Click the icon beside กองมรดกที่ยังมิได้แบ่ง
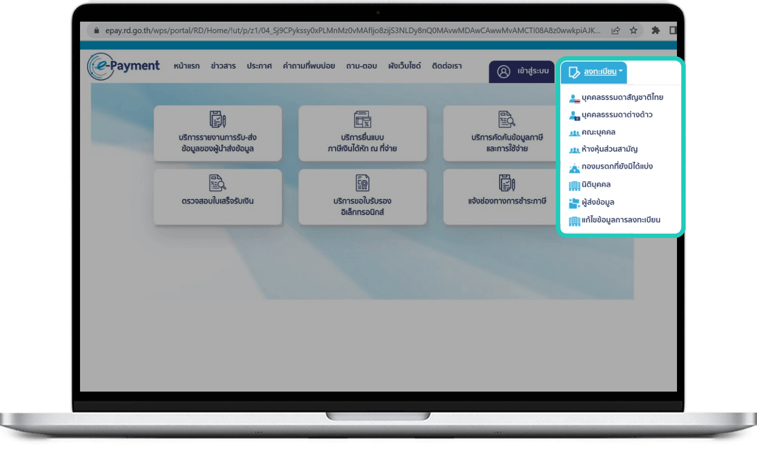This screenshot has width=757, height=450. pyautogui.click(x=574, y=168)
